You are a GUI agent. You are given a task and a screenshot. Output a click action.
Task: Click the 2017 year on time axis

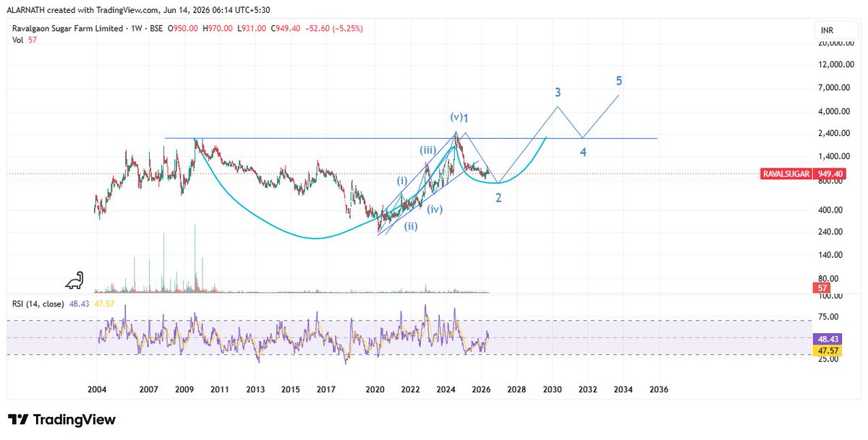pos(326,389)
